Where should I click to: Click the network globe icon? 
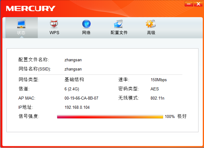[86, 24]
